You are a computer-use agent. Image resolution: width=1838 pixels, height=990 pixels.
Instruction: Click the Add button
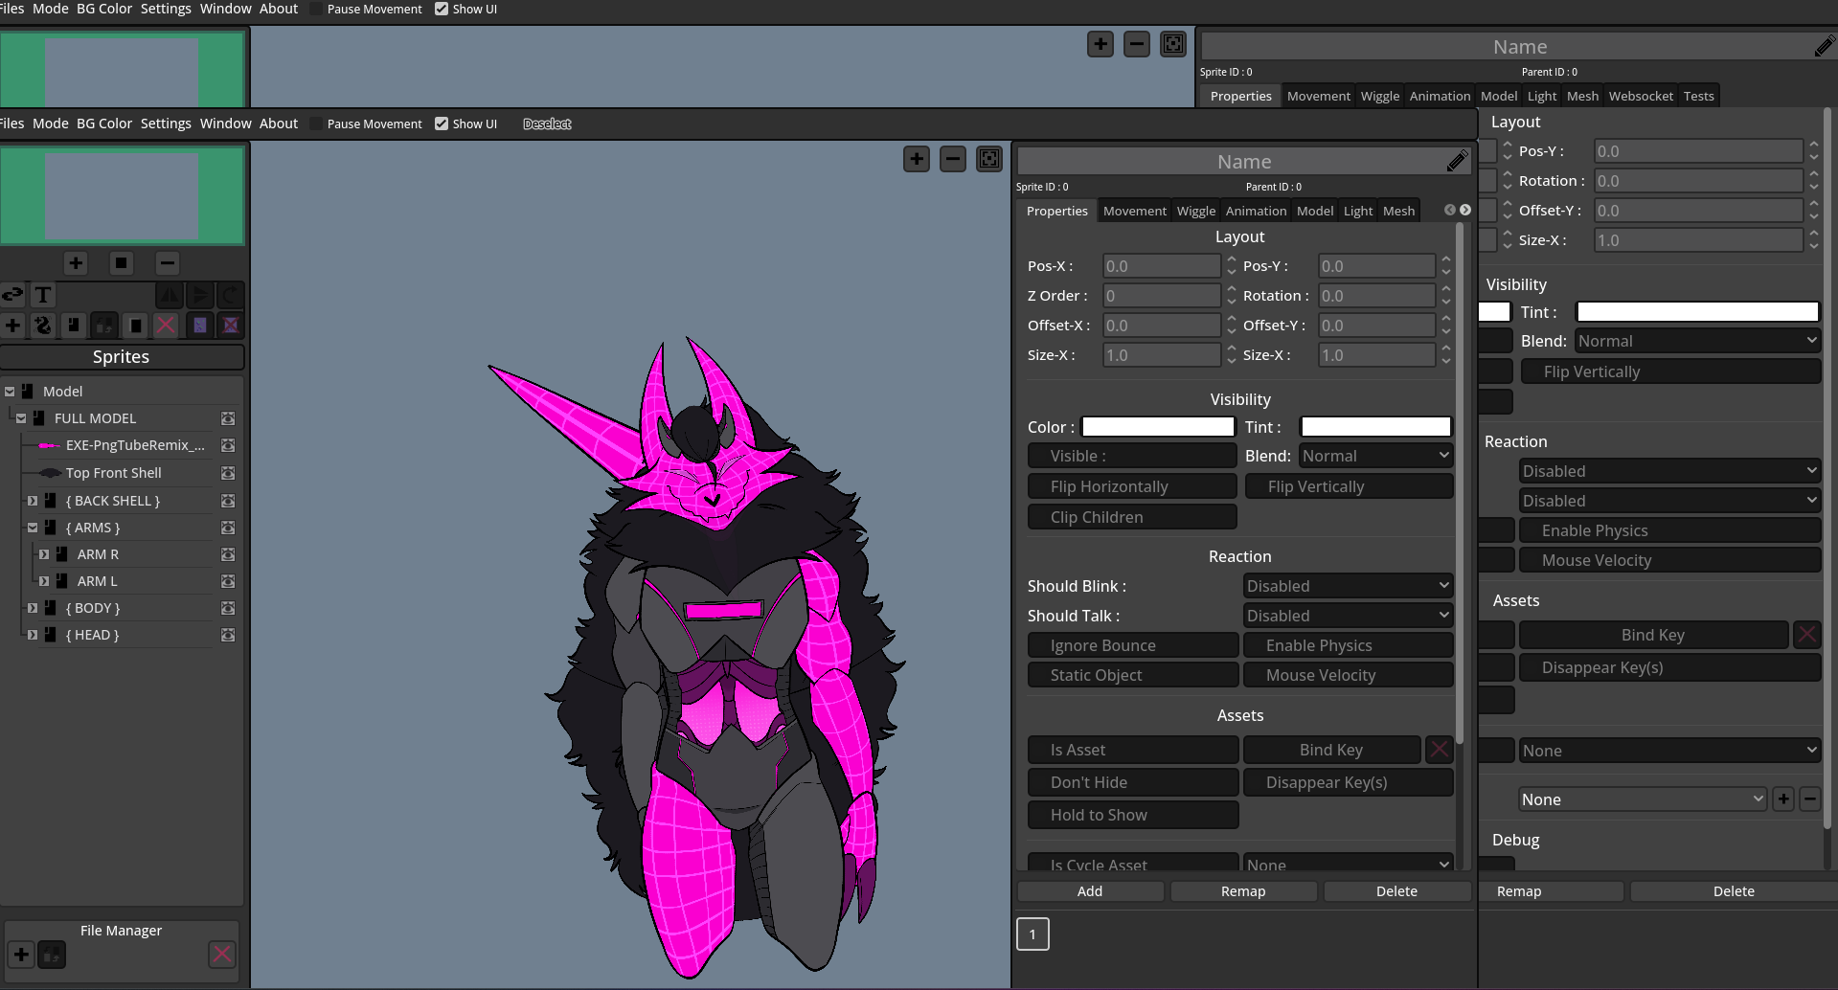(x=1090, y=891)
